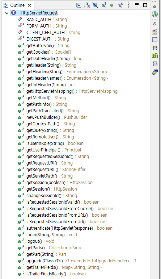Select the isRequestedSessionIdFromCookie() row
Screen dimensions: 161x279
[66, 209]
